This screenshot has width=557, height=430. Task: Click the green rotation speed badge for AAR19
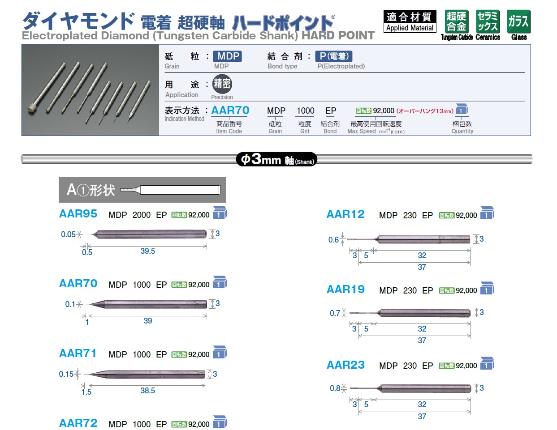pyautogui.click(x=447, y=291)
